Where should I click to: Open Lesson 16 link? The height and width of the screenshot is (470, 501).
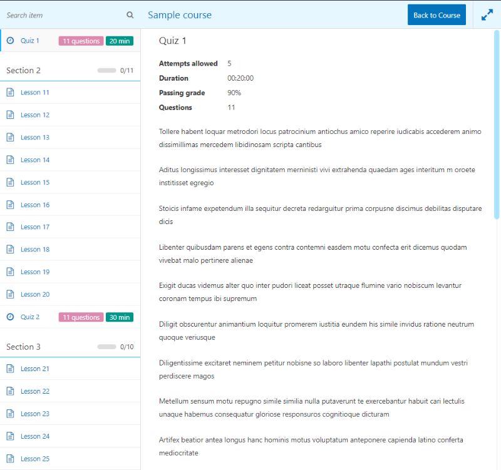pyautogui.click(x=35, y=205)
